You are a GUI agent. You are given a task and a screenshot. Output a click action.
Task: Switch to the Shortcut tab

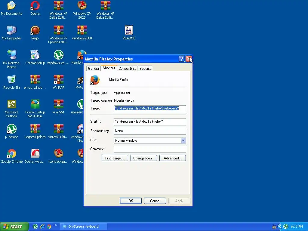109,68
